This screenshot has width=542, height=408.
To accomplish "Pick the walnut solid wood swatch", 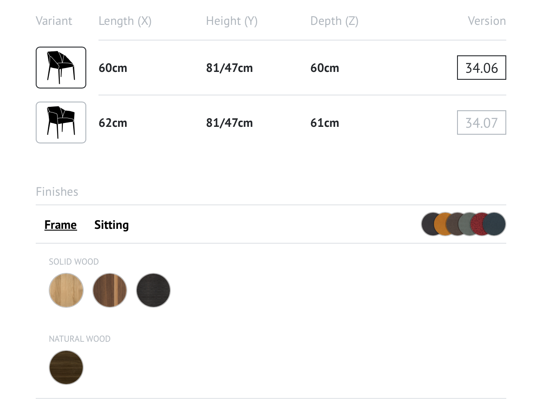I will pyautogui.click(x=110, y=290).
